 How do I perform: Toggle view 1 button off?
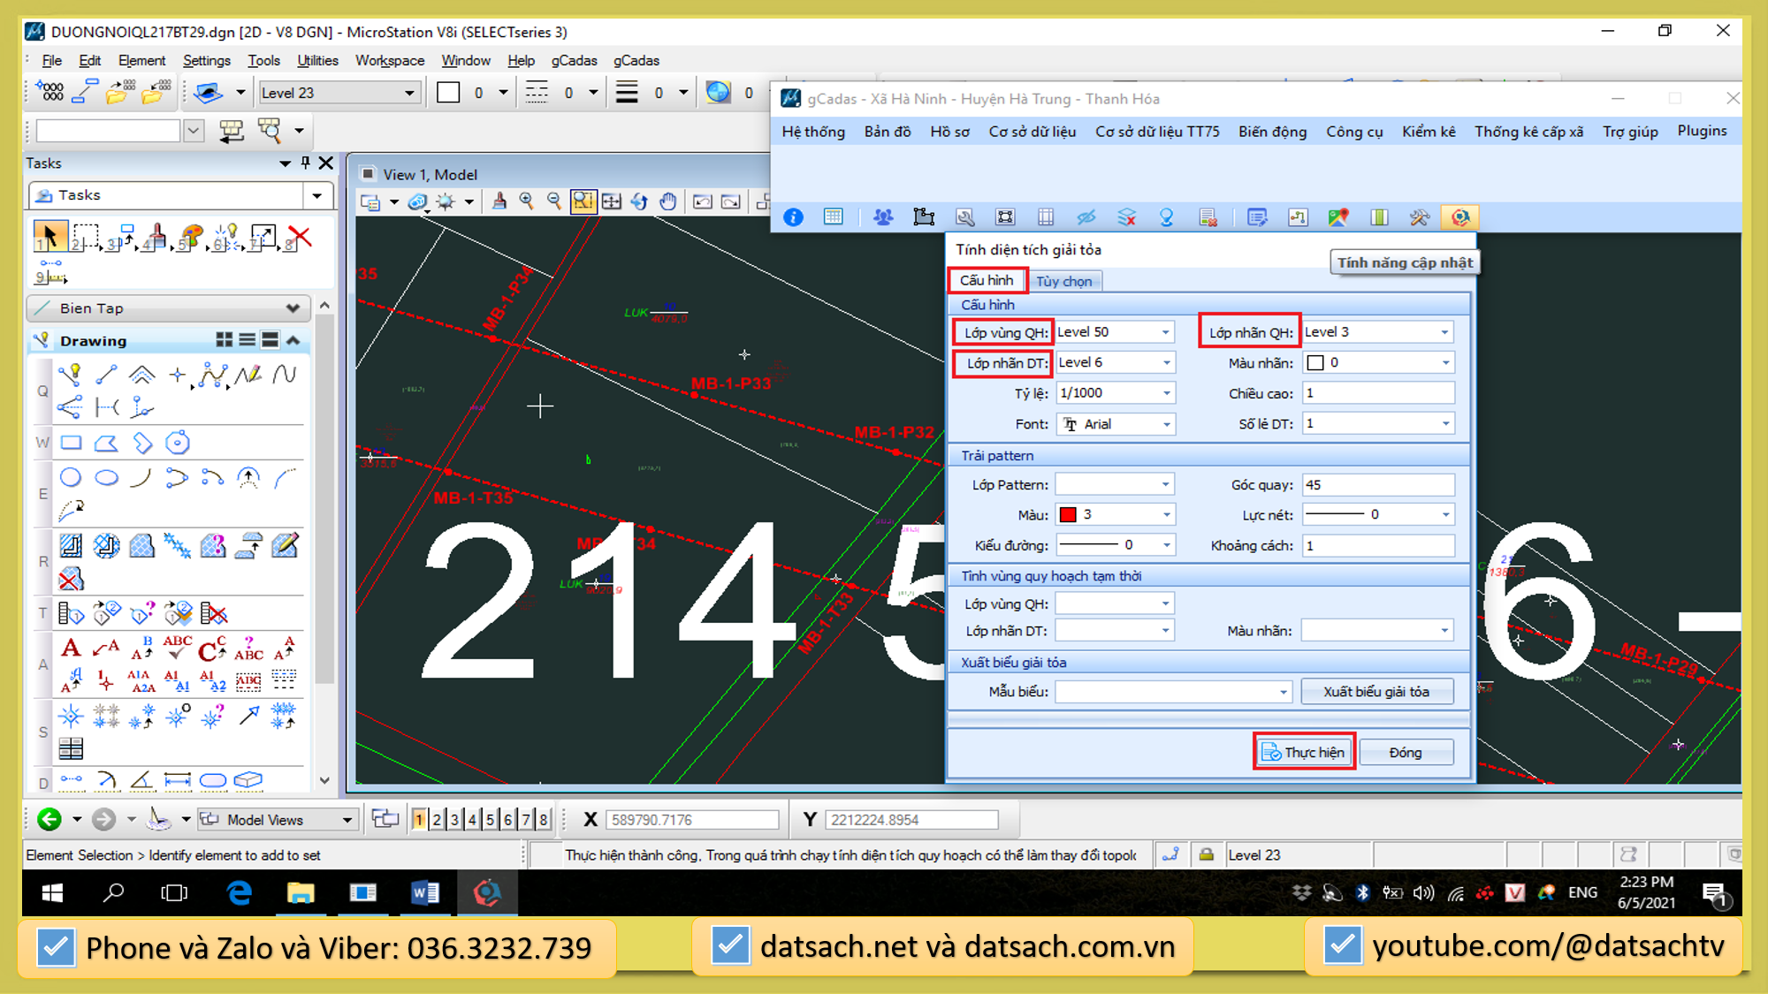419,820
